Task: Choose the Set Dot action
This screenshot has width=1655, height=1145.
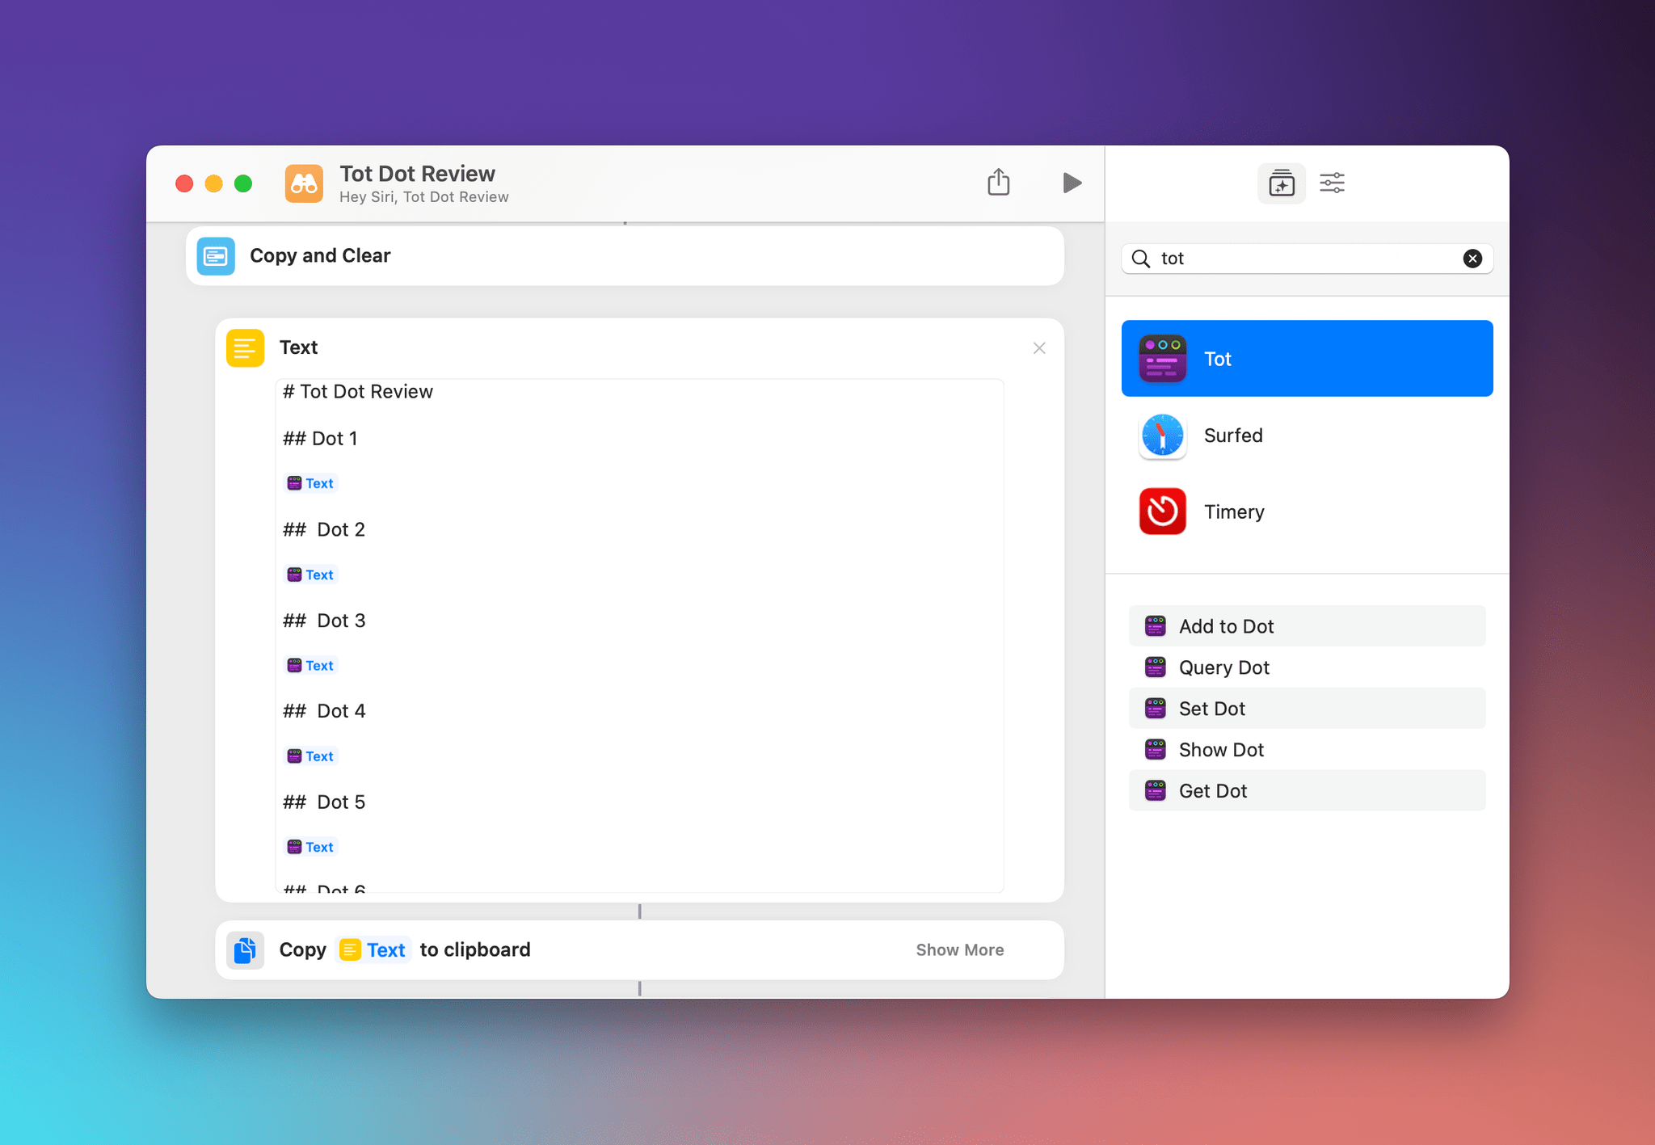Action: pos(1307,709)
